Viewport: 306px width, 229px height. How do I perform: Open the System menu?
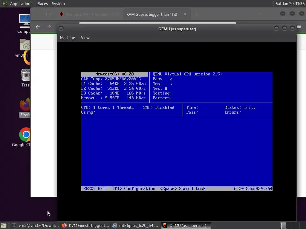(x=58, y=4)
